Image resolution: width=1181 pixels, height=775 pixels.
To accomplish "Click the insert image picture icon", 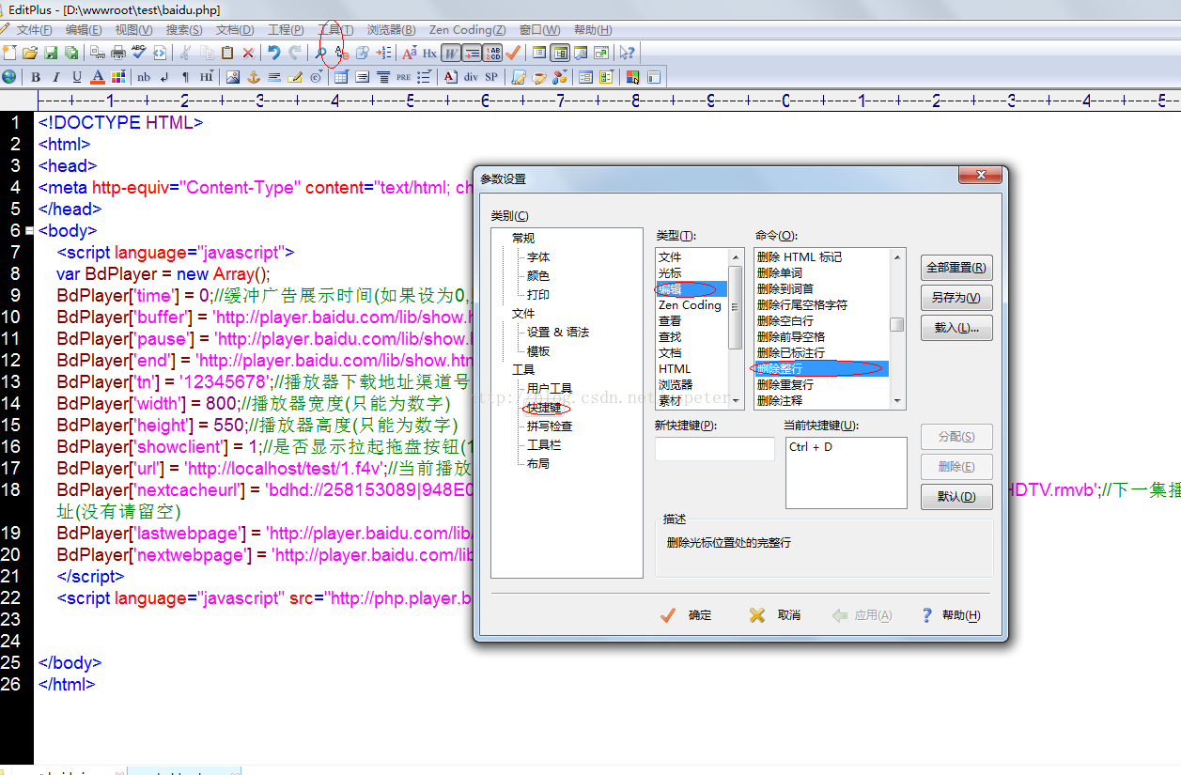I will tap(232, 77).
